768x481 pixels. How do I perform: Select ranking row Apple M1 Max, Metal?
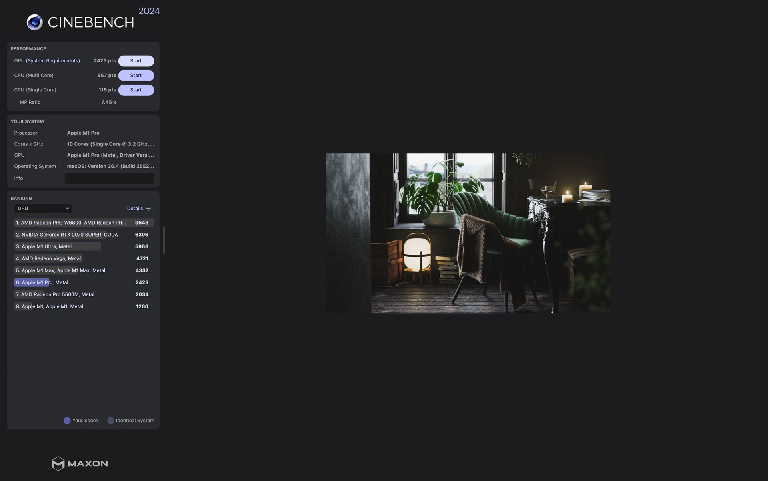pos(84,270)
